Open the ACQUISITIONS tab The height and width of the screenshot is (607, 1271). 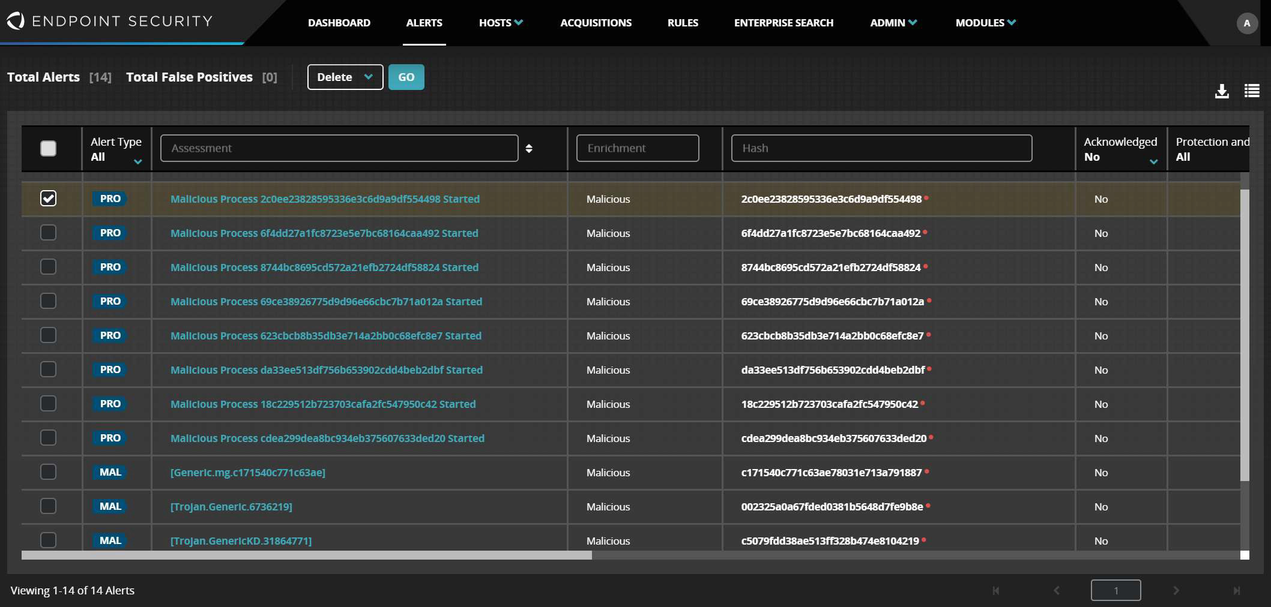pos(596,23)
